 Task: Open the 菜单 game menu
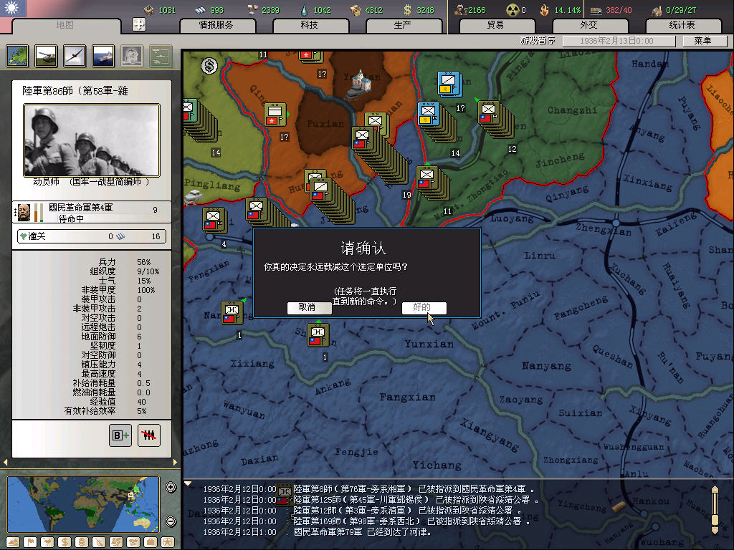702,42
